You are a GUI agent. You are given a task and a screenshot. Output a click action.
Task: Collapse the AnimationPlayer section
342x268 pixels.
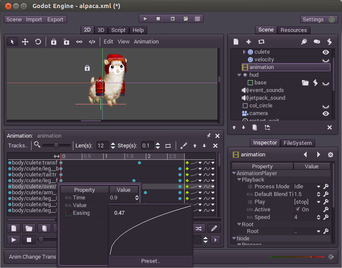(234, 173)
